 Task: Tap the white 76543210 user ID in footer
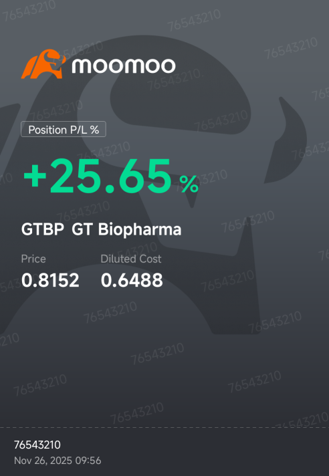coord(37,445)
